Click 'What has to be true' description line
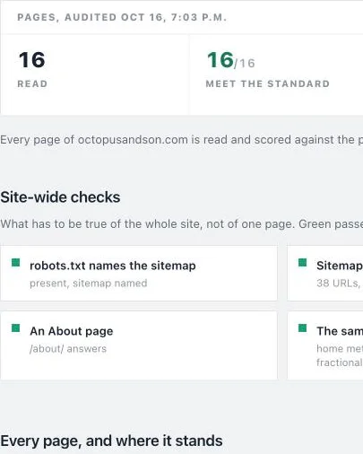363x454 pixels. 181,224
